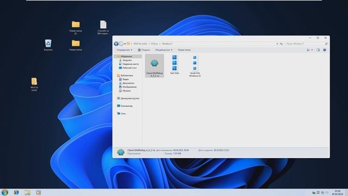Select the Windows 7 breadcrumb segment
Image resolution: width=348 pixels, height=196 pixels.
167,44
